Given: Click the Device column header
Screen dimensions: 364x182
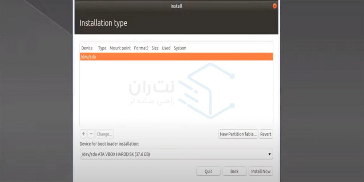Looking at the screenshot, I should tap(87, 48).
